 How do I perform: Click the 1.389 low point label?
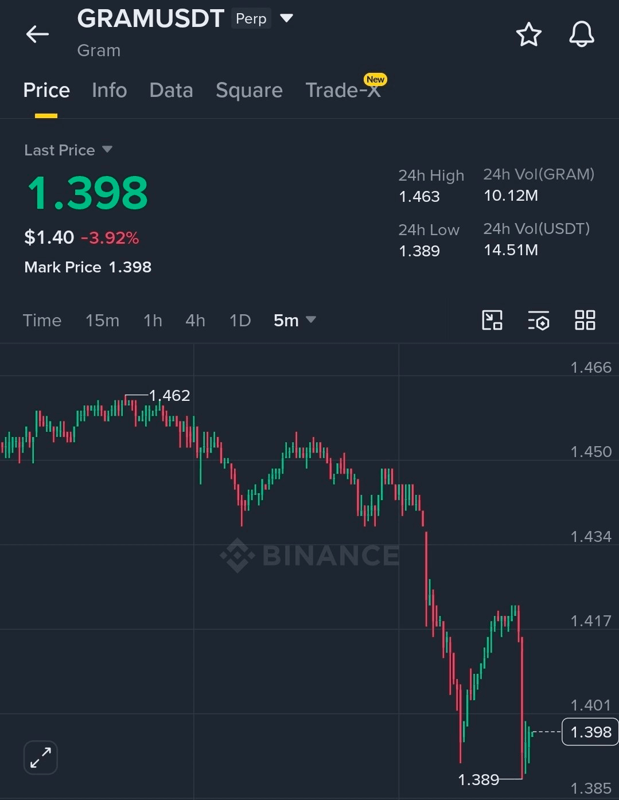[x=478, y=780]
